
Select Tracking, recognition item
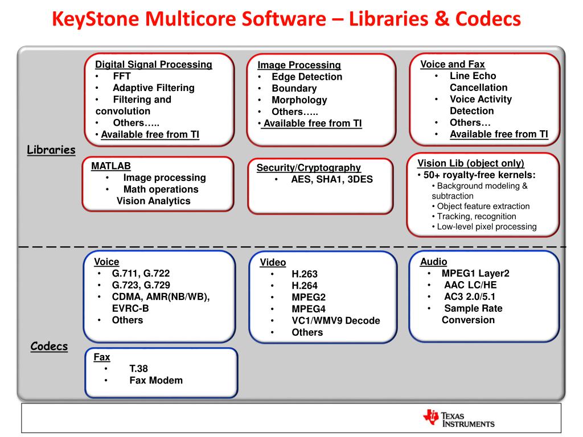click(477, 216)
